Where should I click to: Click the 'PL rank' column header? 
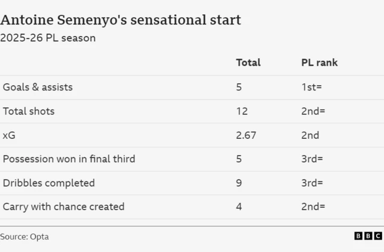[x=319, y=62]
